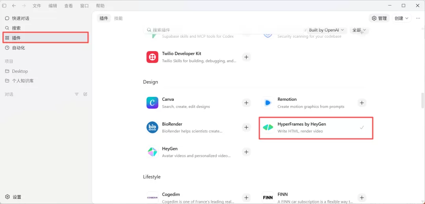
Task: Add the Cogedim plugin
Action: tap(246, 198)
